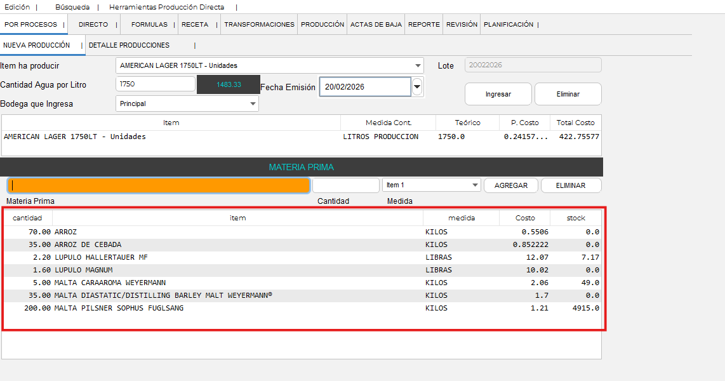Click the top Eliminar button beside Ingresar
The height and width of the screenshot is (381, 725).
coord(568,94)
